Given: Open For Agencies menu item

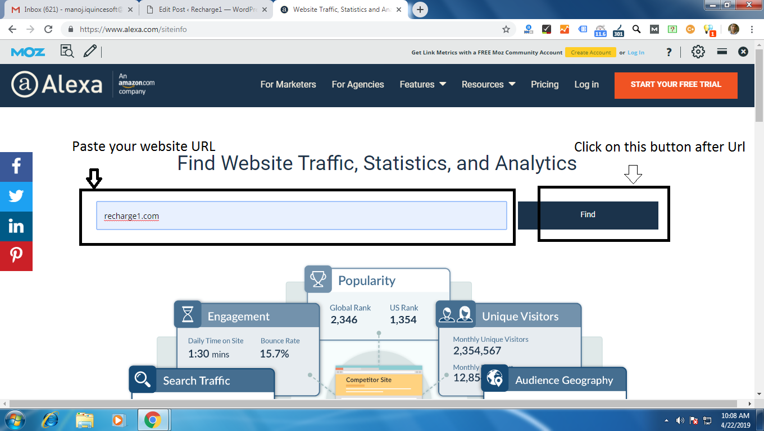Looking at the screenshot, I should (358, 84).
